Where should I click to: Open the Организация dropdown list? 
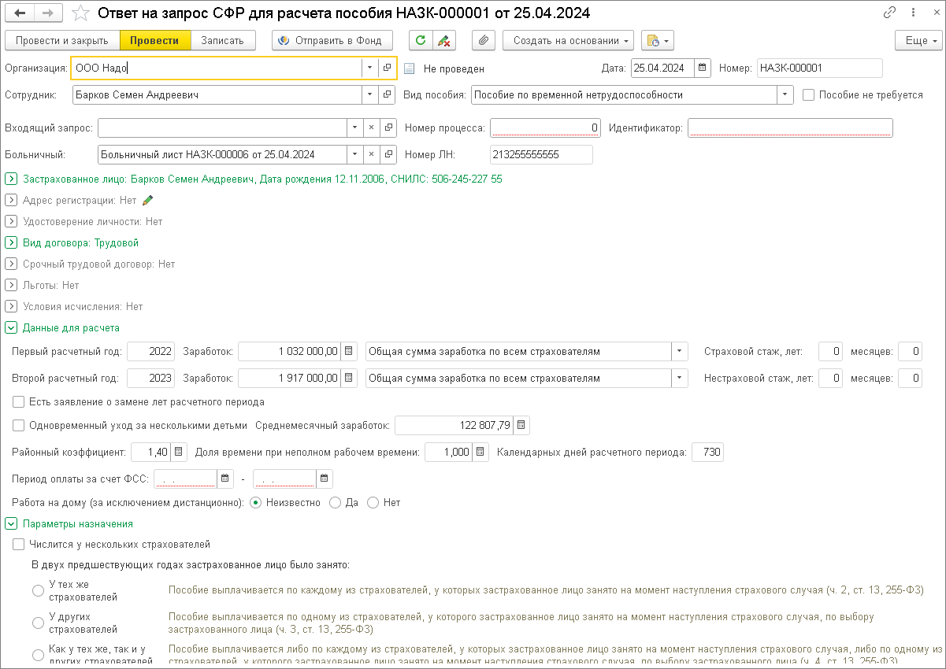(x=370, y=68)
